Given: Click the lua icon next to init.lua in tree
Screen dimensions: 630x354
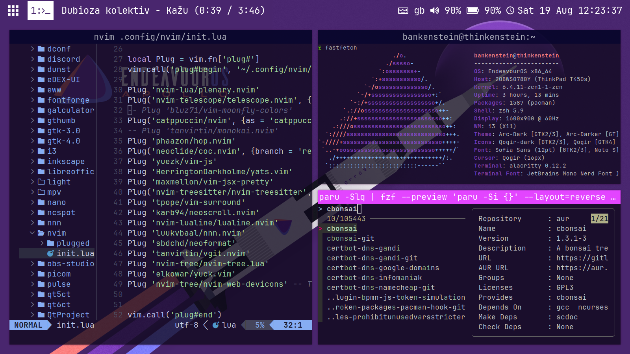Looking at the screenshot, I should point(50,253).
